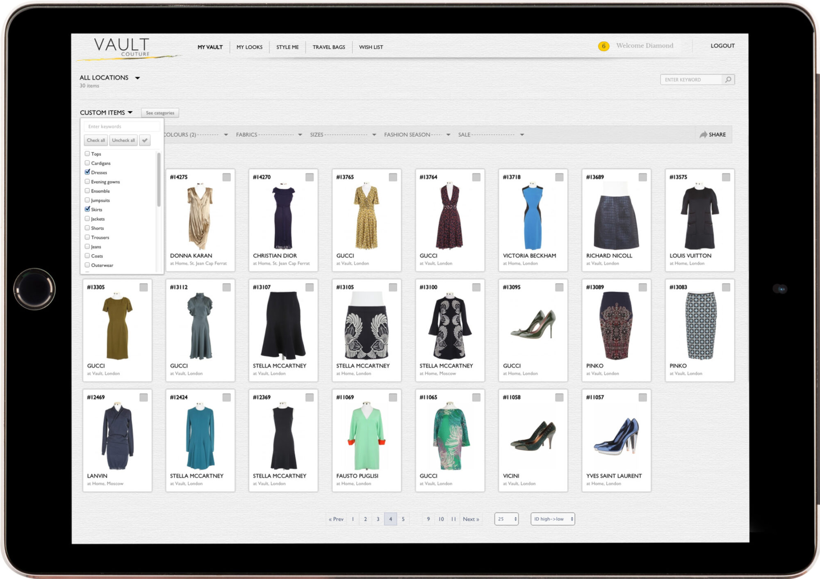Check the Jackets category checkbox
This screenshot has width=820, height=579.
(x=87, y=219)
